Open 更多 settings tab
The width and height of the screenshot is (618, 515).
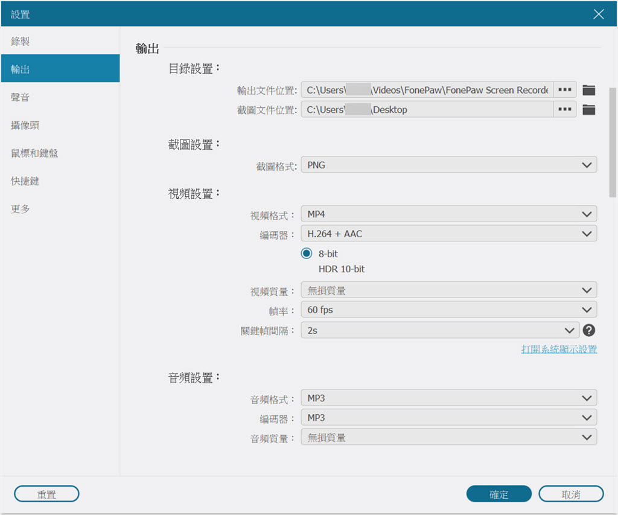pyautogui.click(x=60, y=209)
